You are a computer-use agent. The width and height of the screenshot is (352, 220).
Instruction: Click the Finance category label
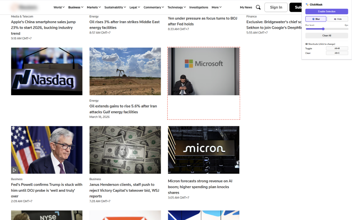252,16
